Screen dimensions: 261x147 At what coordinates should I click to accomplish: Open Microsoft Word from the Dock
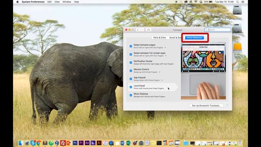pos(123,143)
